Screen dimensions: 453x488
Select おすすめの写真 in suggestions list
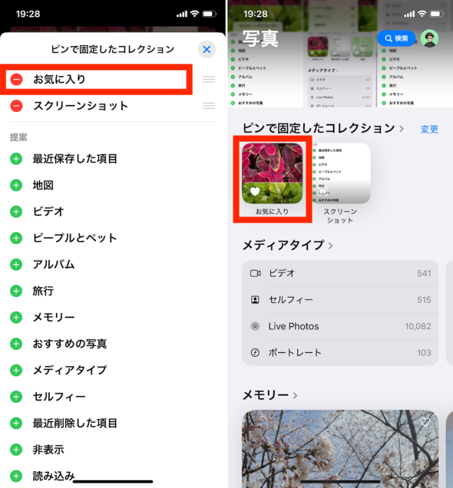coord(70,344)
